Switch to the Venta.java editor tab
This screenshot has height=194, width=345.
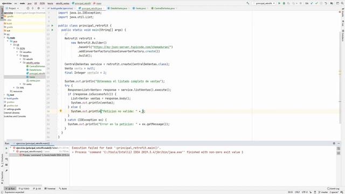140,9
